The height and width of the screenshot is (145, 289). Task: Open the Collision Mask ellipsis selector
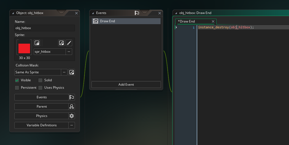pos(64,72)
